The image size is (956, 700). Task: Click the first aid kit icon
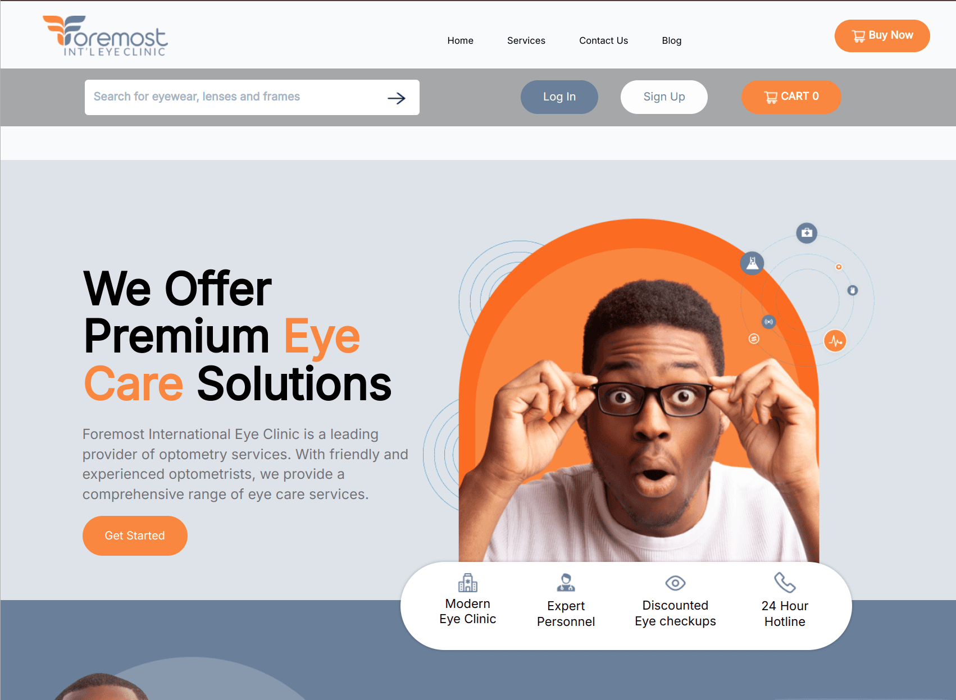pos(807,232)
